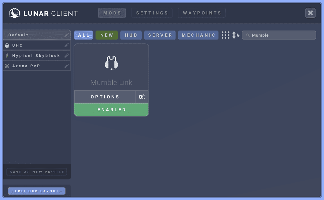Image resolution: width=324 pixels, height=200 pixels.
Task: Click Save As New Profile button
Action: click(37, 172)
